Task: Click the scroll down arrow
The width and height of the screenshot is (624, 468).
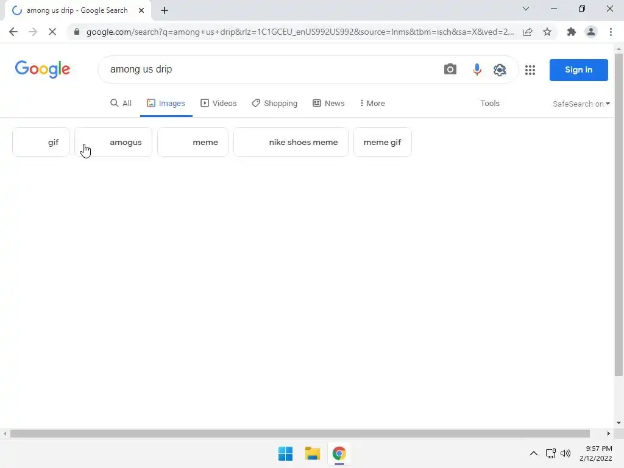Action: pos(619,423)
